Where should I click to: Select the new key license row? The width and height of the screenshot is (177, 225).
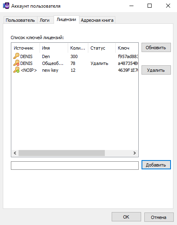point(75,70)
